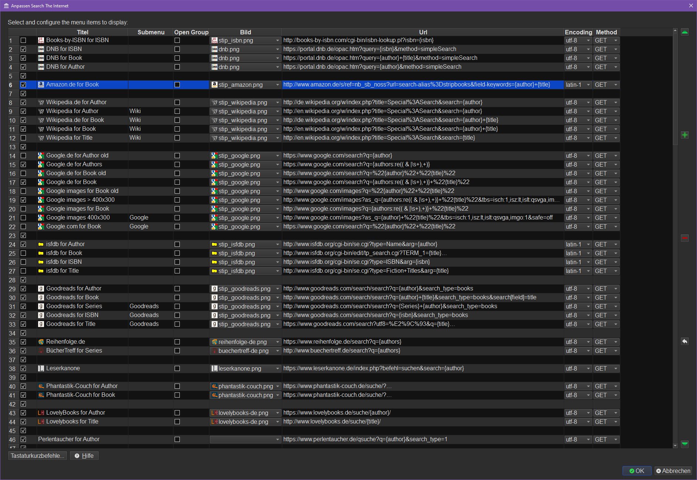Click the Method column header

606,32
